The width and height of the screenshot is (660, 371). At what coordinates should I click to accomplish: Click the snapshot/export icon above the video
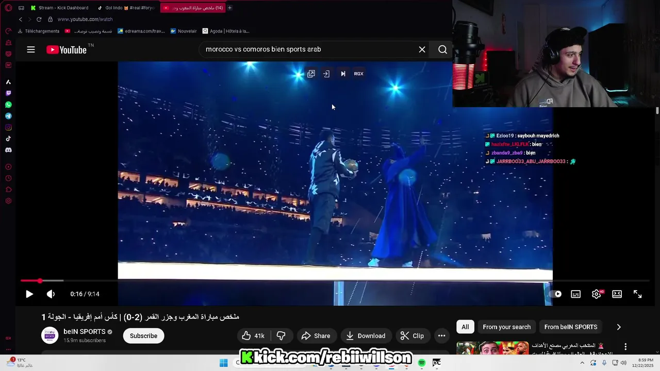[x=326, y=74]
